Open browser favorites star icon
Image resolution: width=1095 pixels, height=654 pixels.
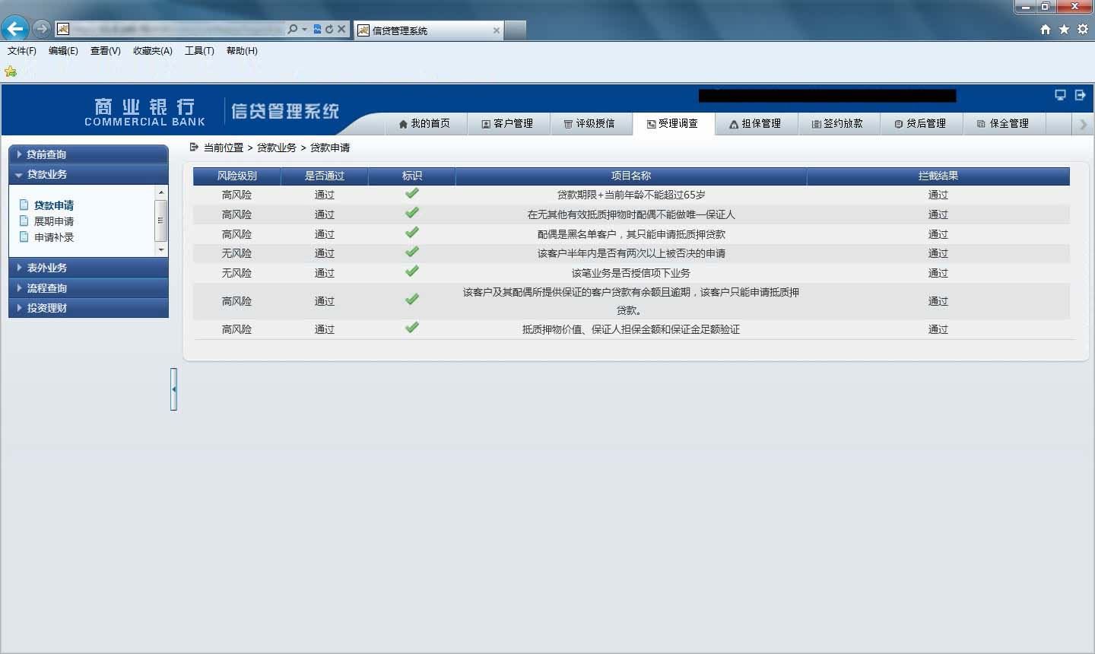coord(1064,29)
